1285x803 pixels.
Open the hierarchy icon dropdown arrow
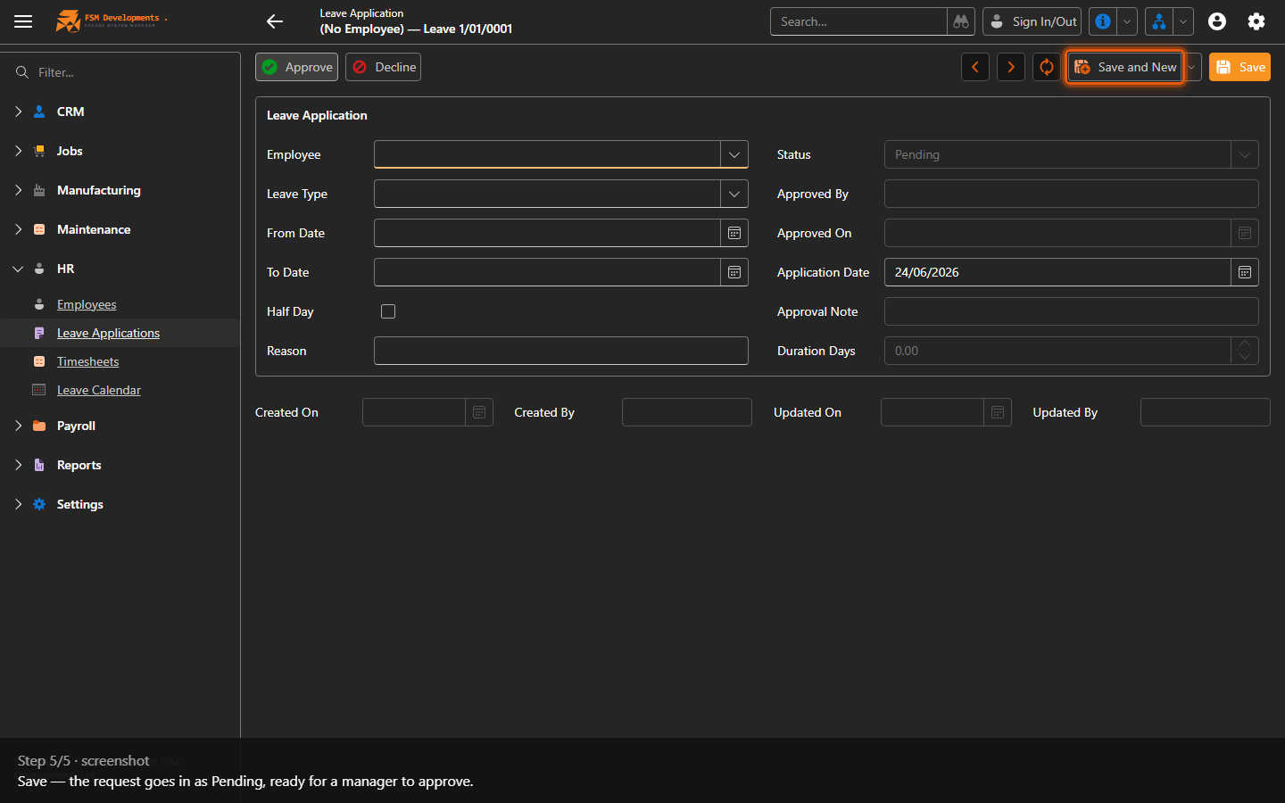pyautogui.click(x=1183, y=21)
